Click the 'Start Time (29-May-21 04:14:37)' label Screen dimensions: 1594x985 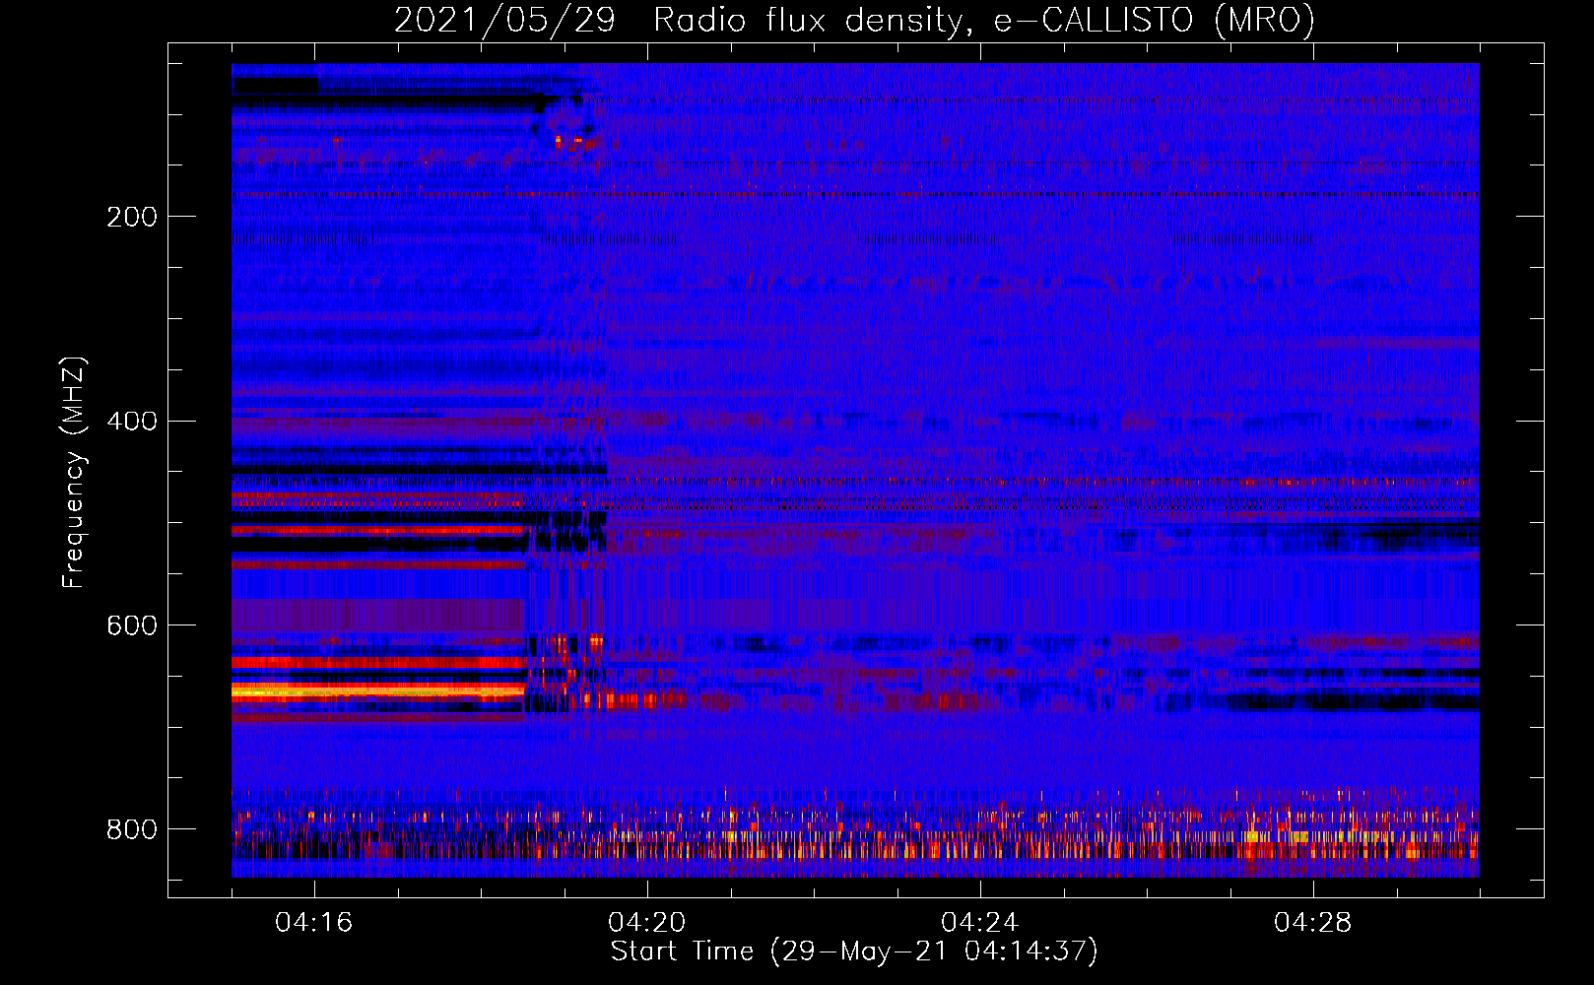854,952
